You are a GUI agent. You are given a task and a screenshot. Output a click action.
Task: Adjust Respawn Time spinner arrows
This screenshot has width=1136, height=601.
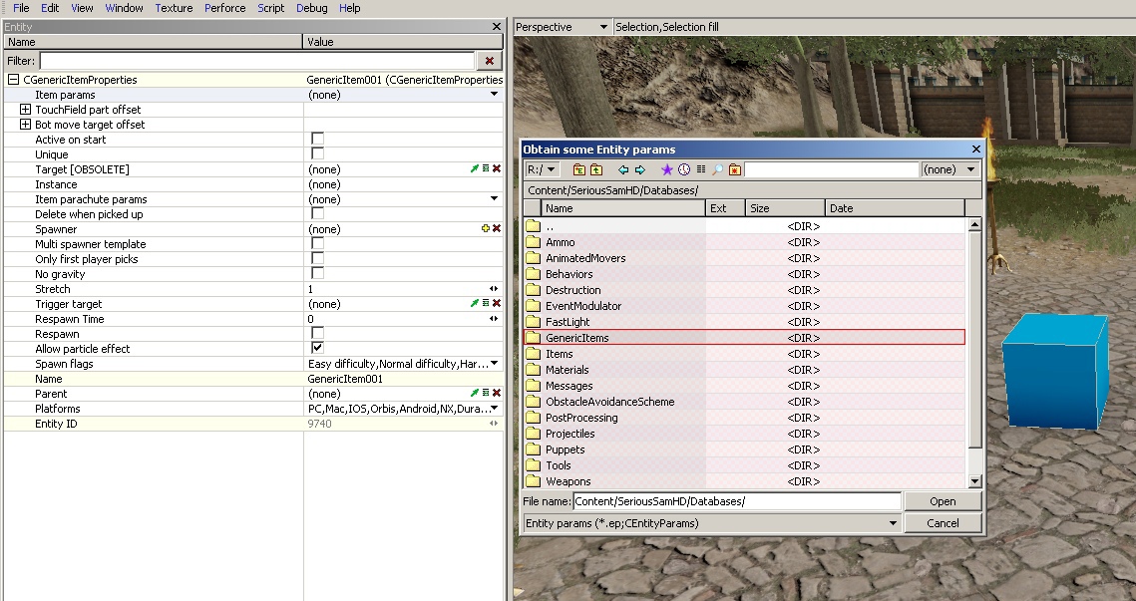point(494,319)
